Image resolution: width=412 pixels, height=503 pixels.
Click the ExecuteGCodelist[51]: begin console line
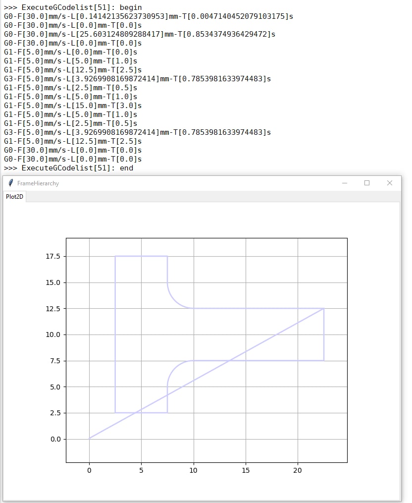point(73,7)
